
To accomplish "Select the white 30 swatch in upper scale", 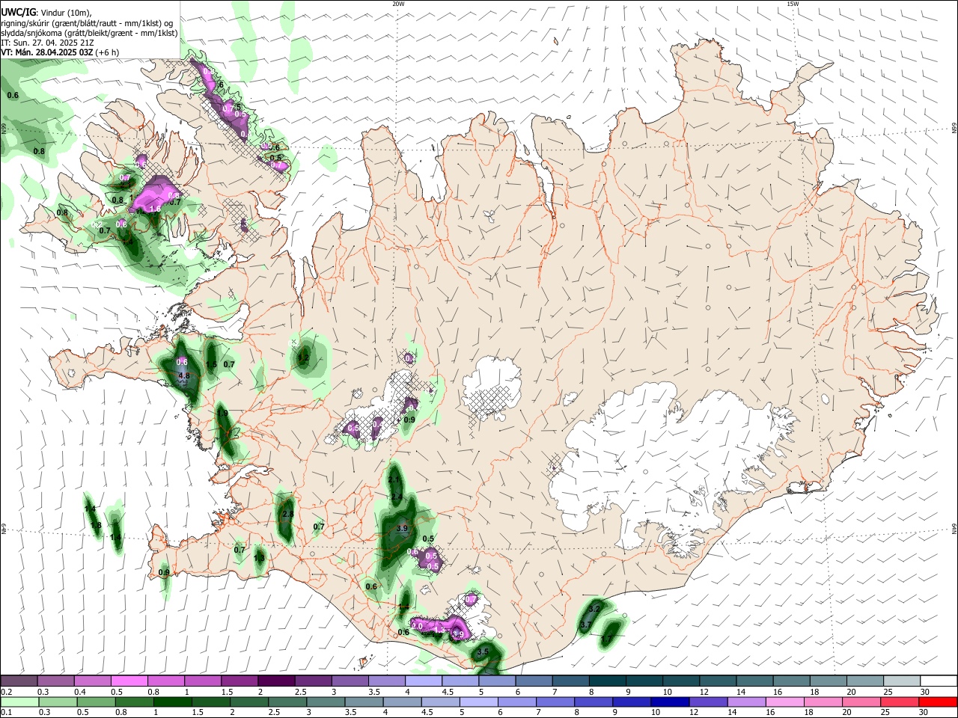I will coord(938,681).
